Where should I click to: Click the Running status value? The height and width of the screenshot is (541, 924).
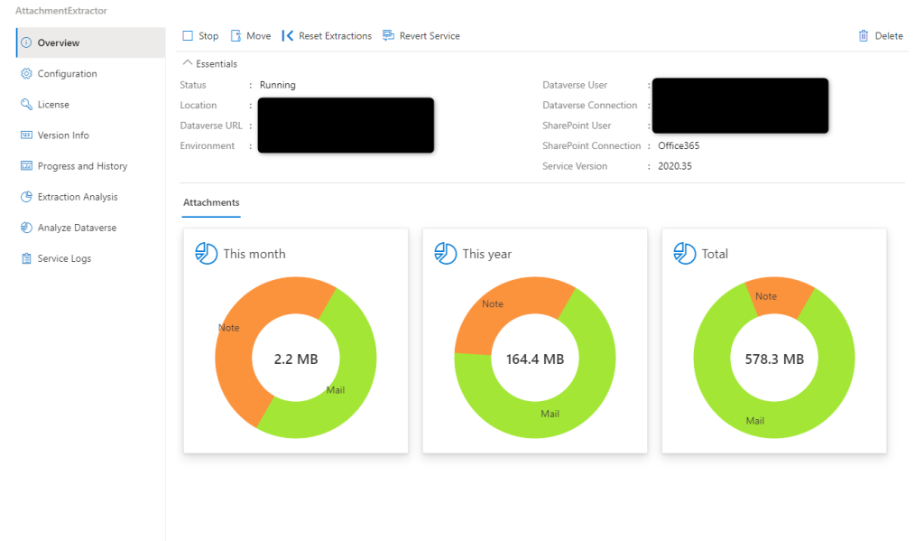coord(278,85)
